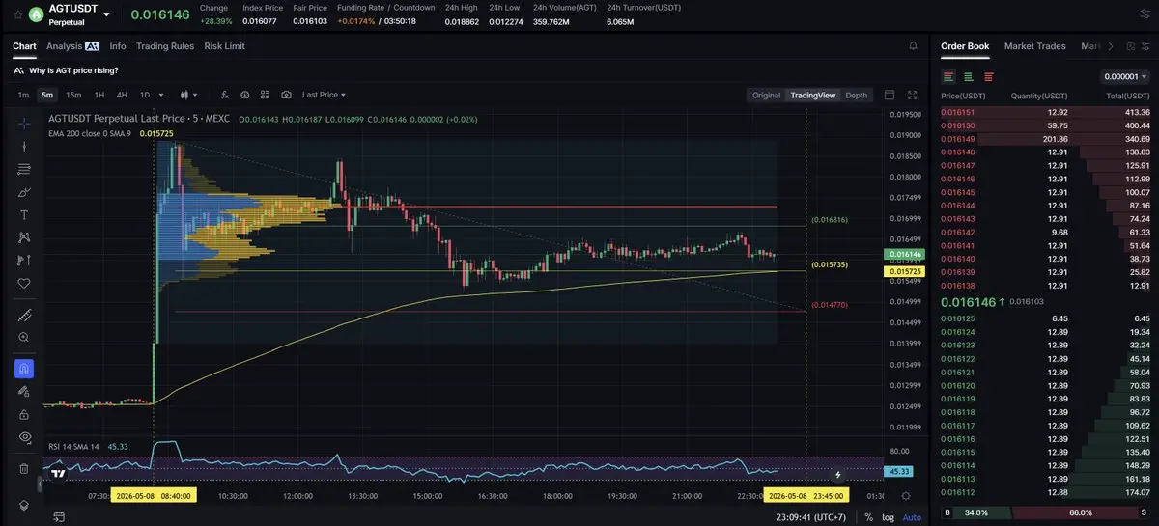Click the trash remove drawings icon
1159x526 pixels.
point(24,468)
